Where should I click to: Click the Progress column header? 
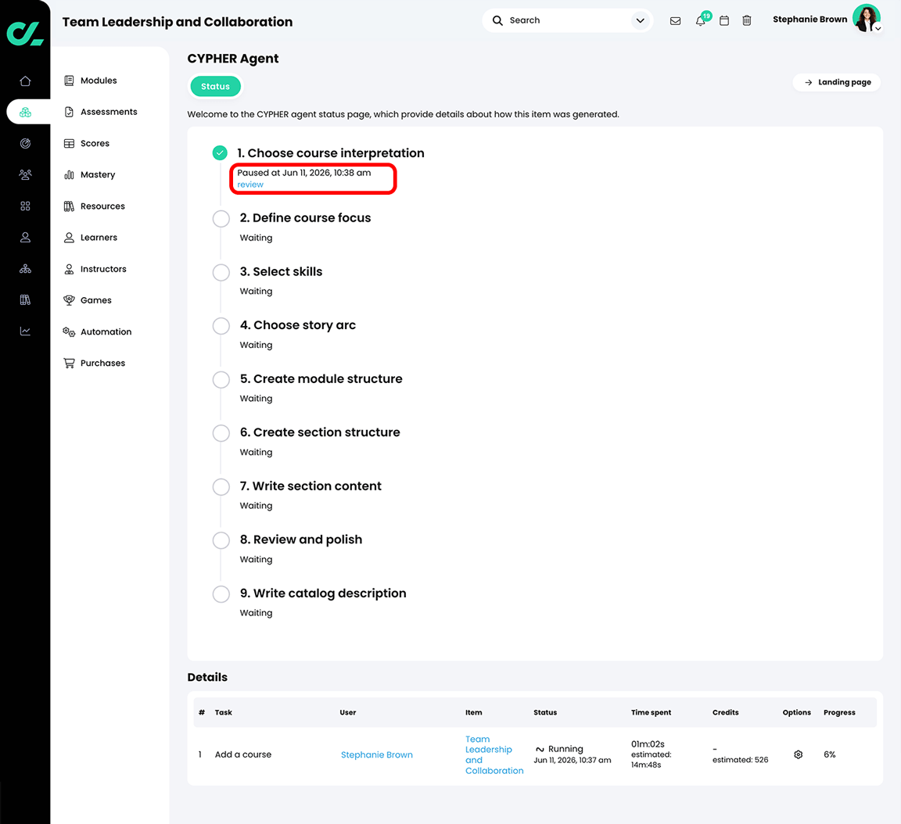coord(839,713)
